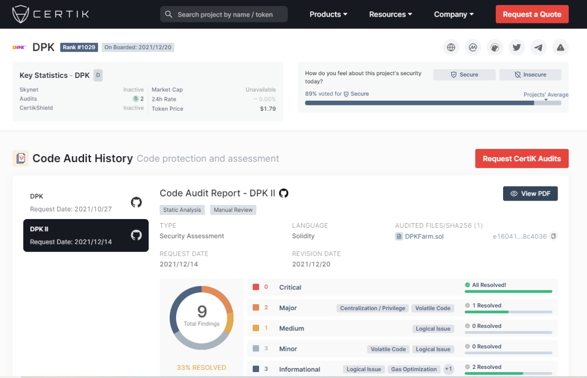Select the DPK II audit dated 2021/12/14
Image resolution: width=587 pixels, height=378 pixels.
point(86,236)
